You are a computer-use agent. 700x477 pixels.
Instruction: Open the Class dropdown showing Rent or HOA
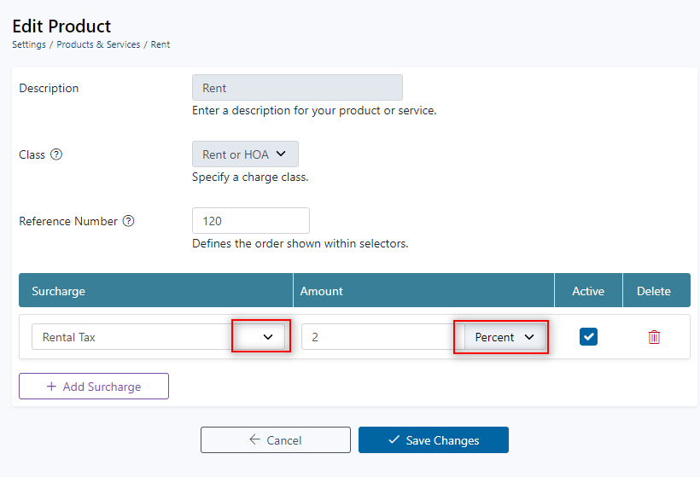click(245, 154)
